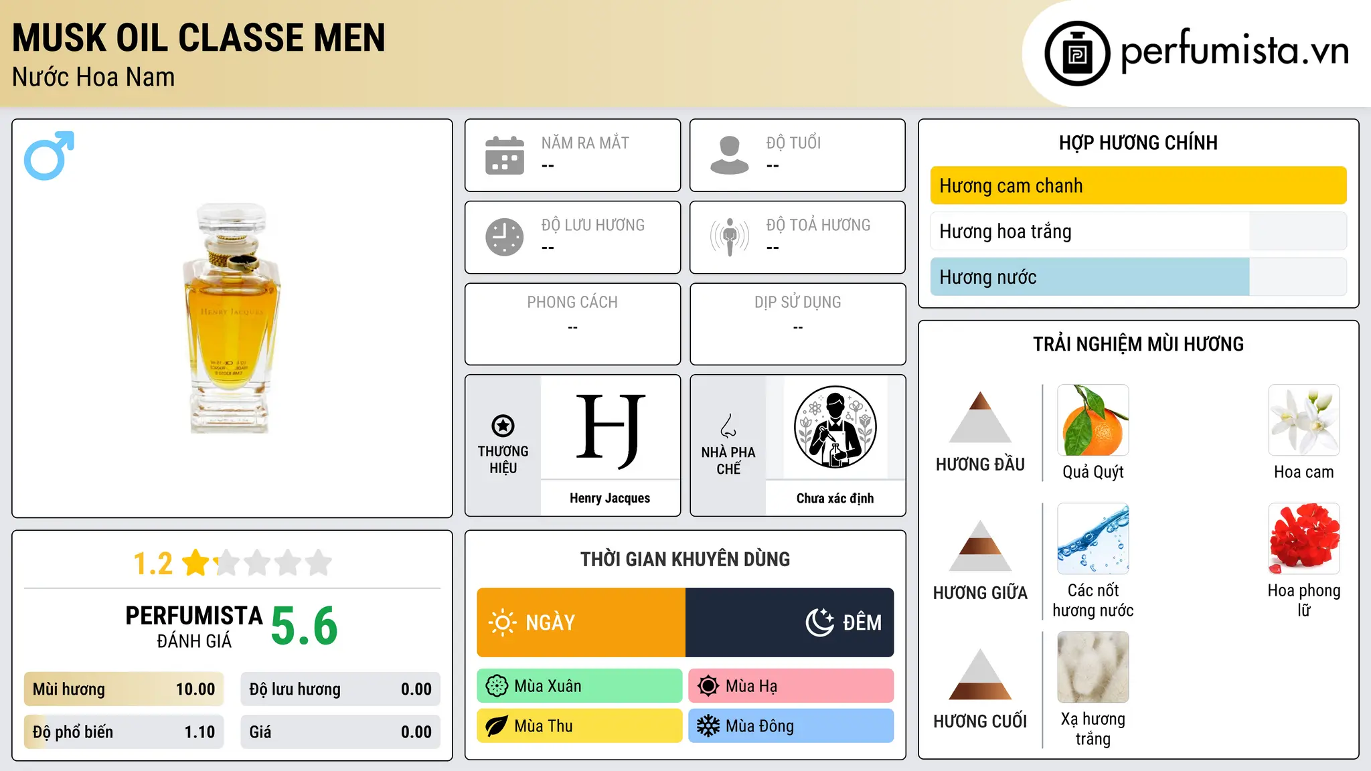Image resolution: width=1371 pixels, height=771 pixels.
Task: Select the Đêm nighttime segment
Action: [790, 622]
